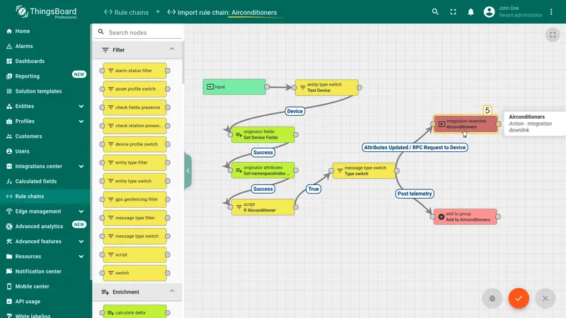Select Airconditioners integration downlink node
The width and height of the screenshot is (566, 318).
pyautogui.click(x=466, y=124)
